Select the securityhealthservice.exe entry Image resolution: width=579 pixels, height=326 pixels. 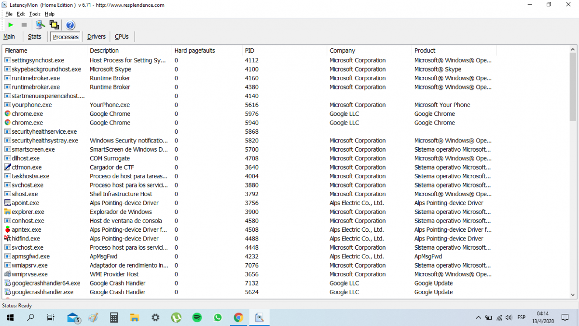[44, 132]
